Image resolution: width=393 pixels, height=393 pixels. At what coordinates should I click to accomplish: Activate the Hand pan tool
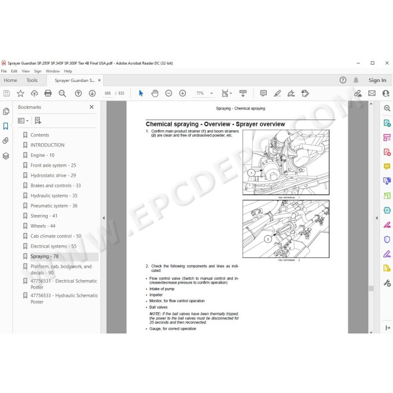coord(155,94)
